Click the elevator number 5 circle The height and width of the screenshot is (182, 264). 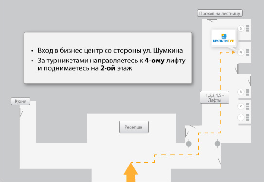coord(241,29)
